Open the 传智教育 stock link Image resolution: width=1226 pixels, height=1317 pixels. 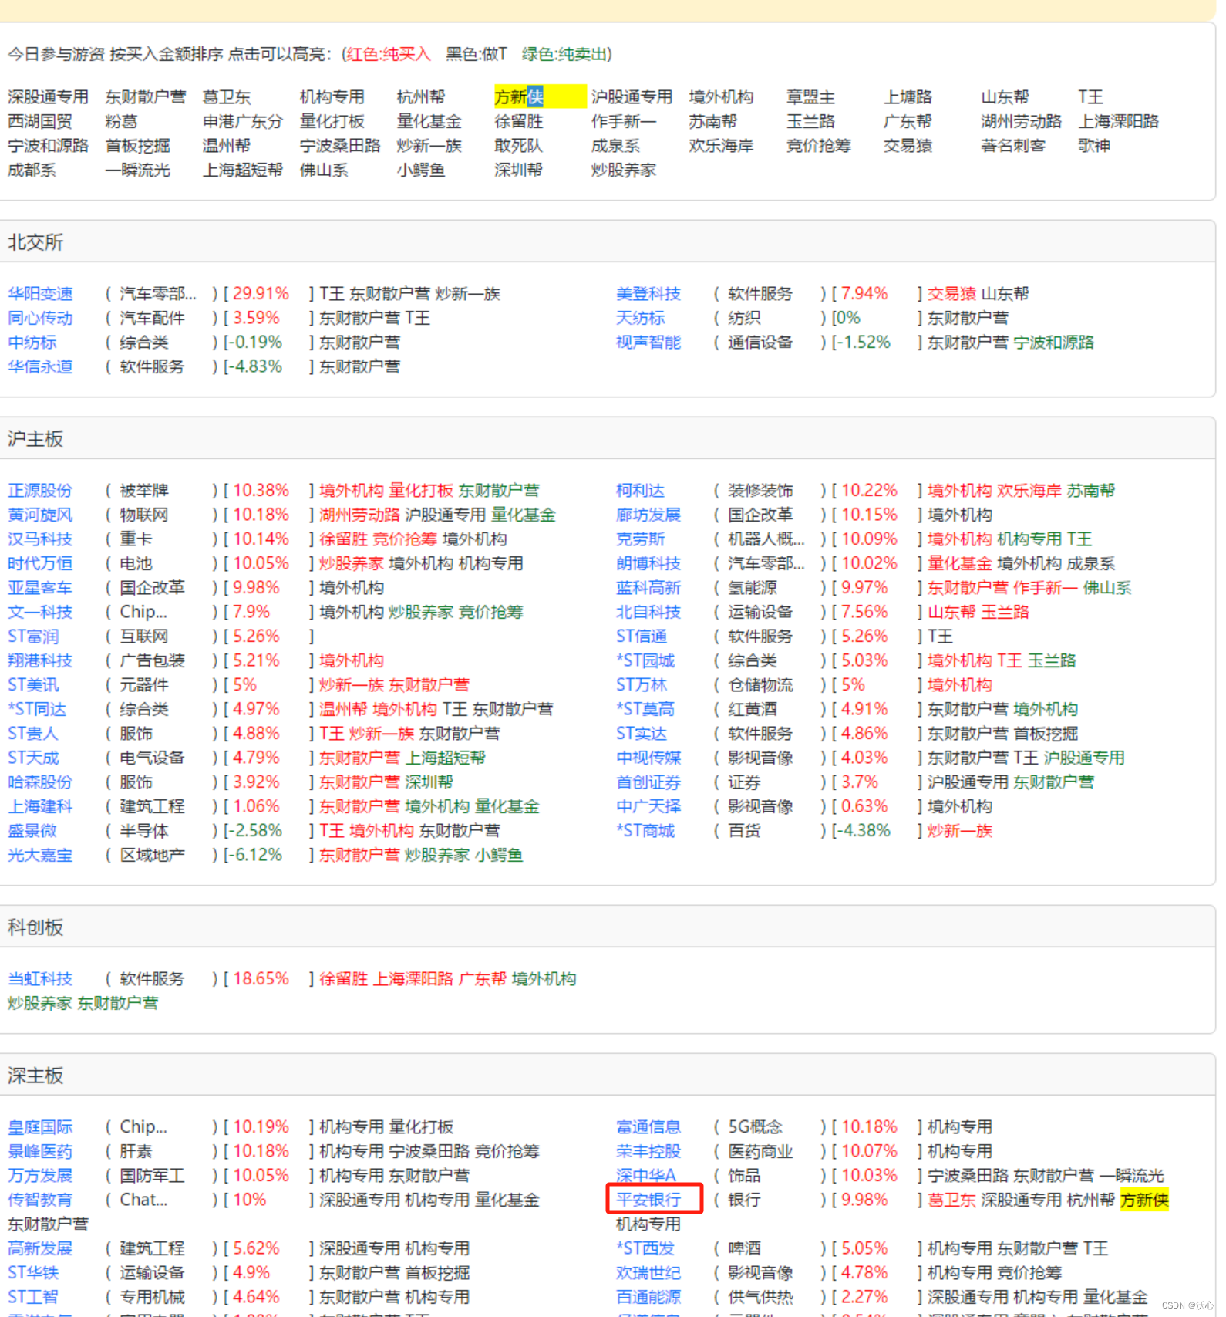40,1200
